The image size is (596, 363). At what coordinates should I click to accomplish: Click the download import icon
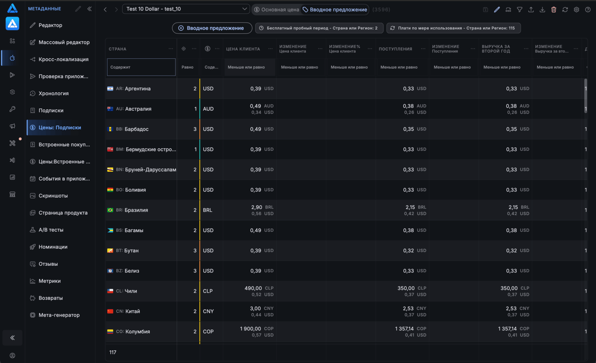click(542, 10)
